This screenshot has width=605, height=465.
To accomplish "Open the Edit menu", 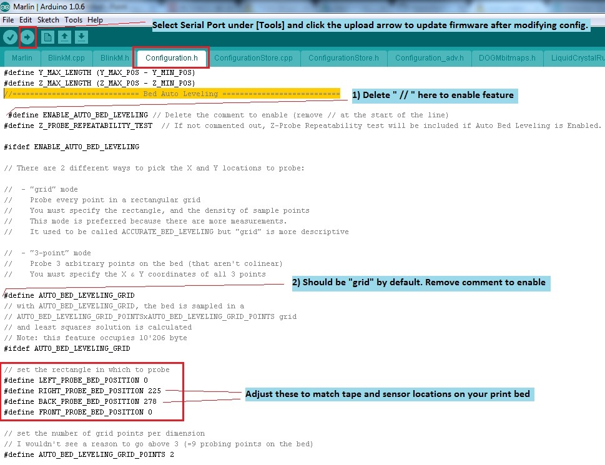I will (26, 20).
